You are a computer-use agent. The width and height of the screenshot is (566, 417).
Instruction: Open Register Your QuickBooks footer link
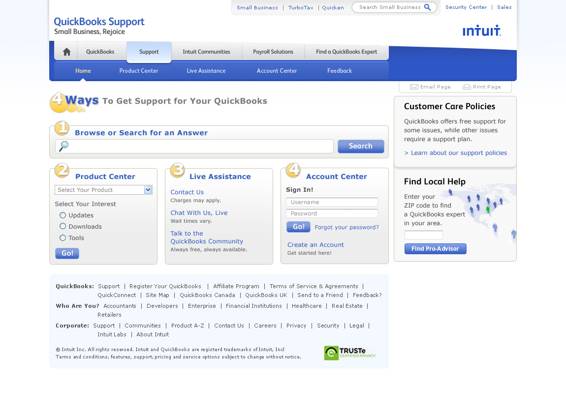click(x=165, y=286)
